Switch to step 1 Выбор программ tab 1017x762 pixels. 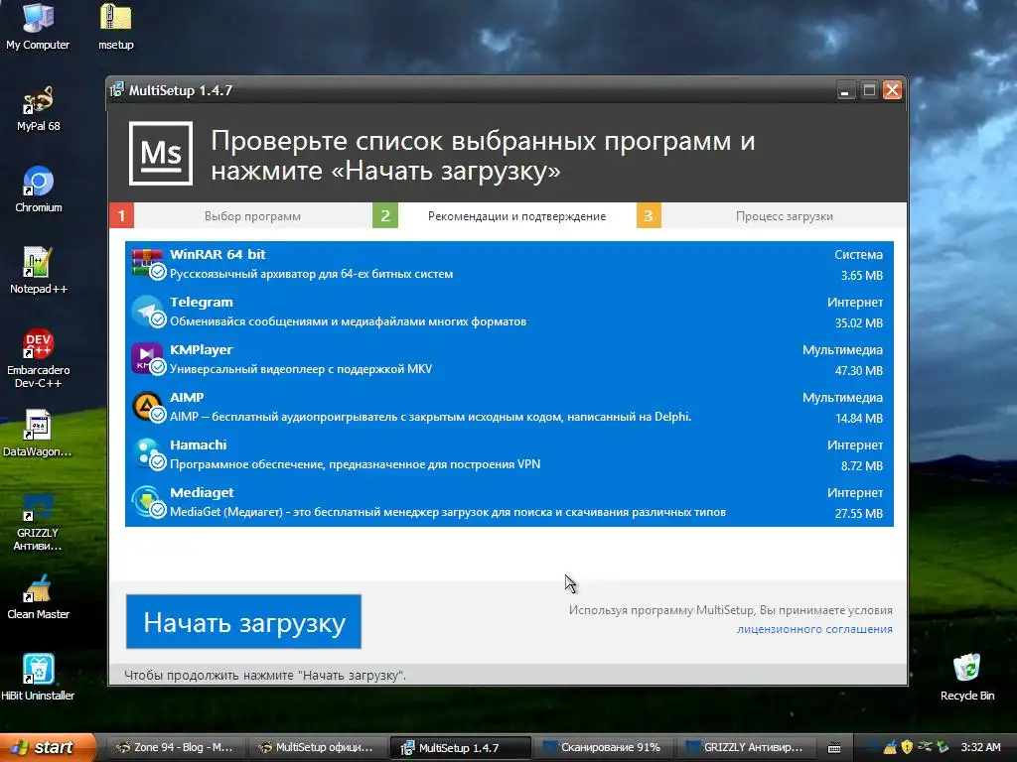(x=240, y=215)
